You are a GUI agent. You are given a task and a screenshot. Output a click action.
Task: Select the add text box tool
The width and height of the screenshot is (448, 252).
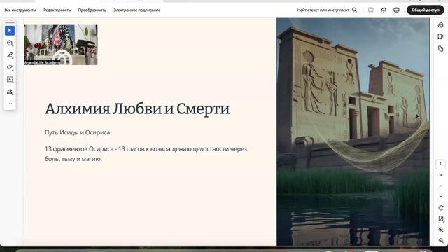(10, 79)
